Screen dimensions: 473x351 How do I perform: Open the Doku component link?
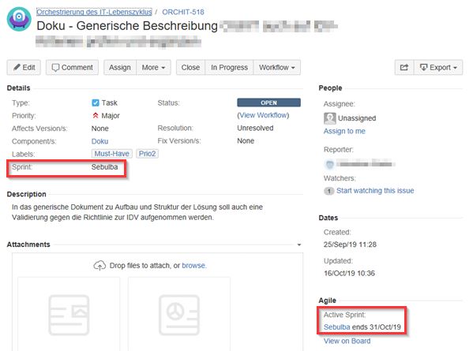99,141
